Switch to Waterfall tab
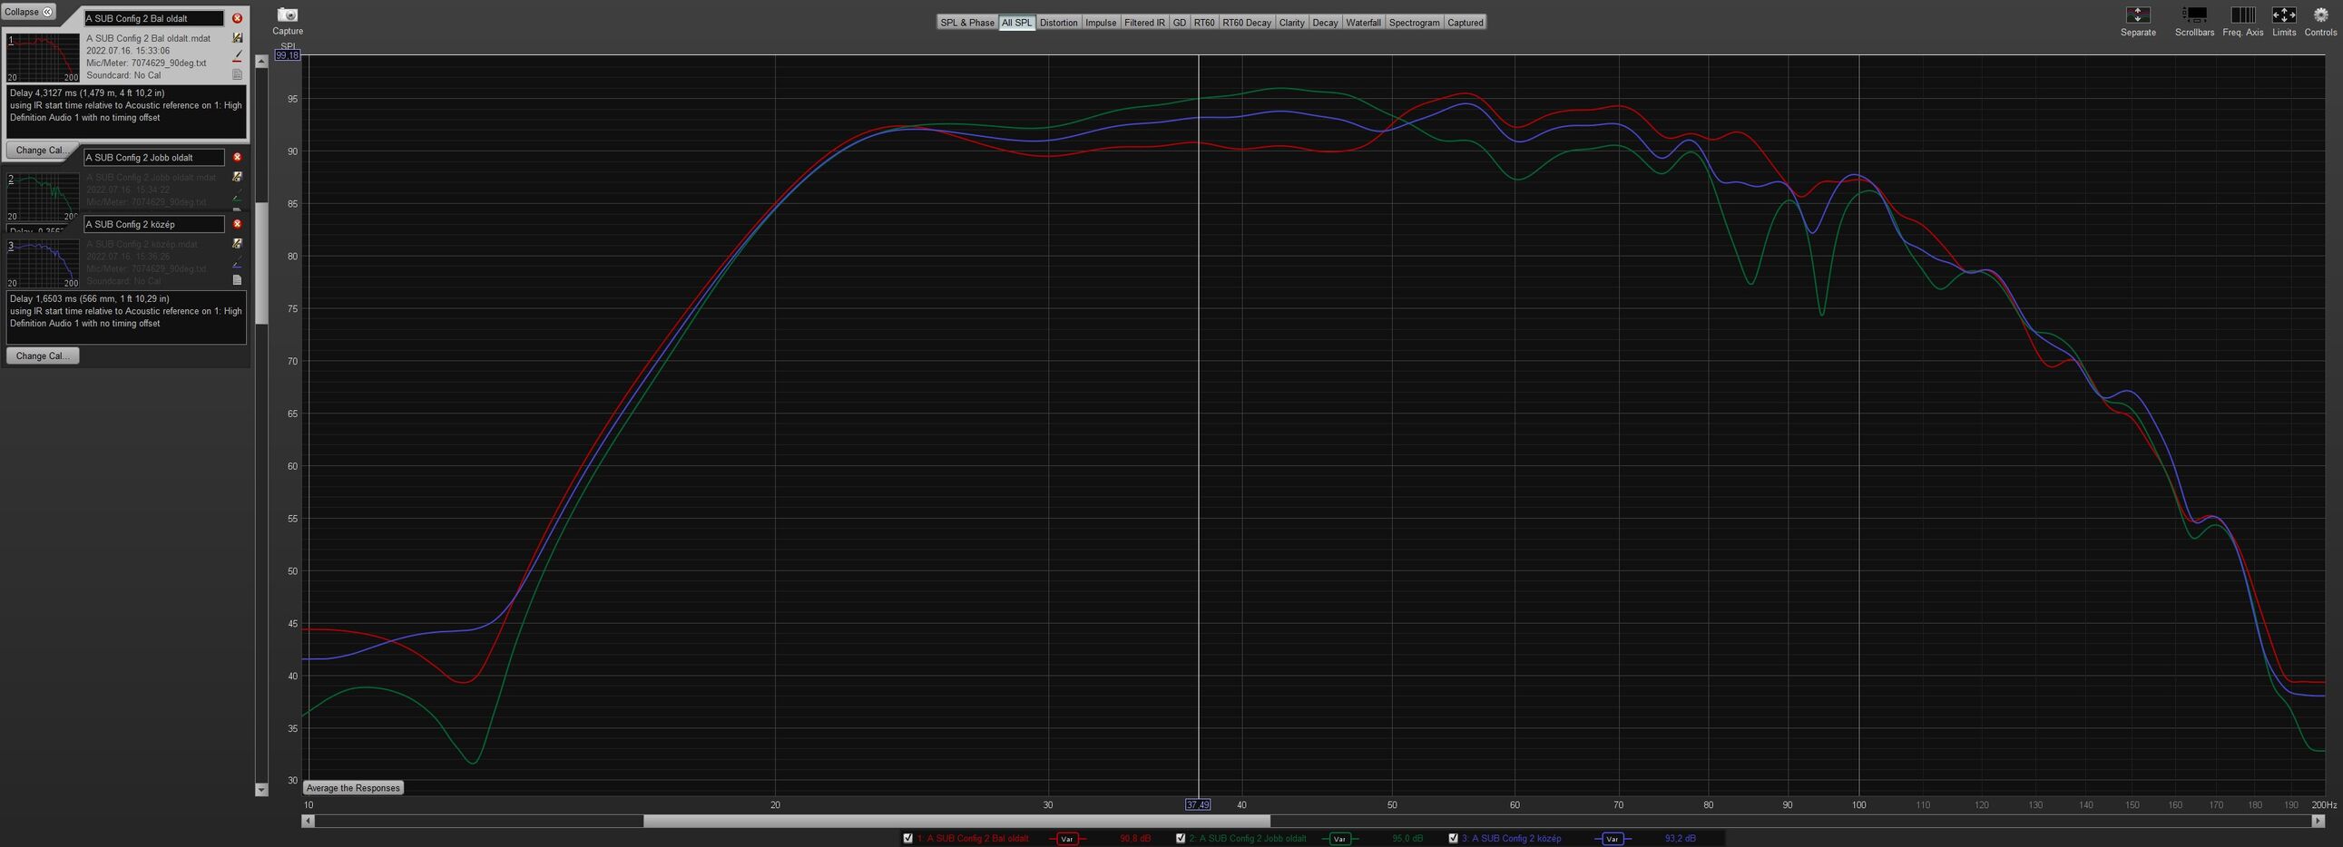This screenshot has height=847, width=2343. pyautogui.click(x=1363, y=23)
